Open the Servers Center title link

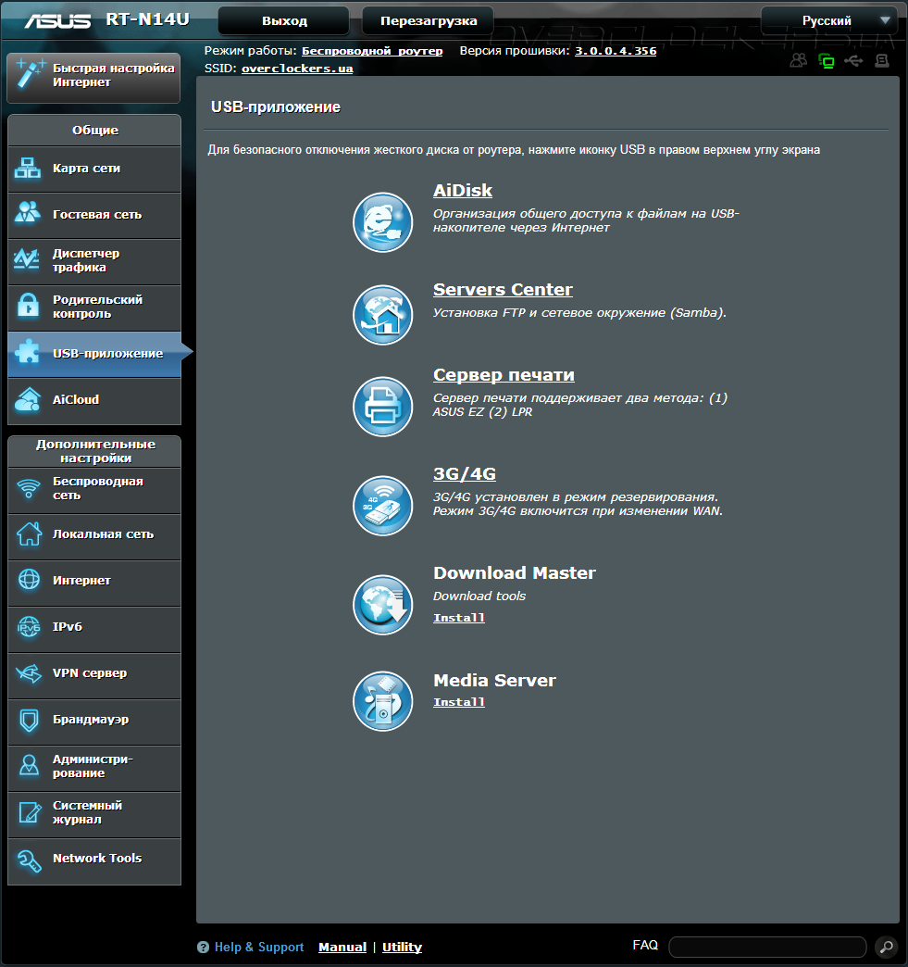click(503, 289)
